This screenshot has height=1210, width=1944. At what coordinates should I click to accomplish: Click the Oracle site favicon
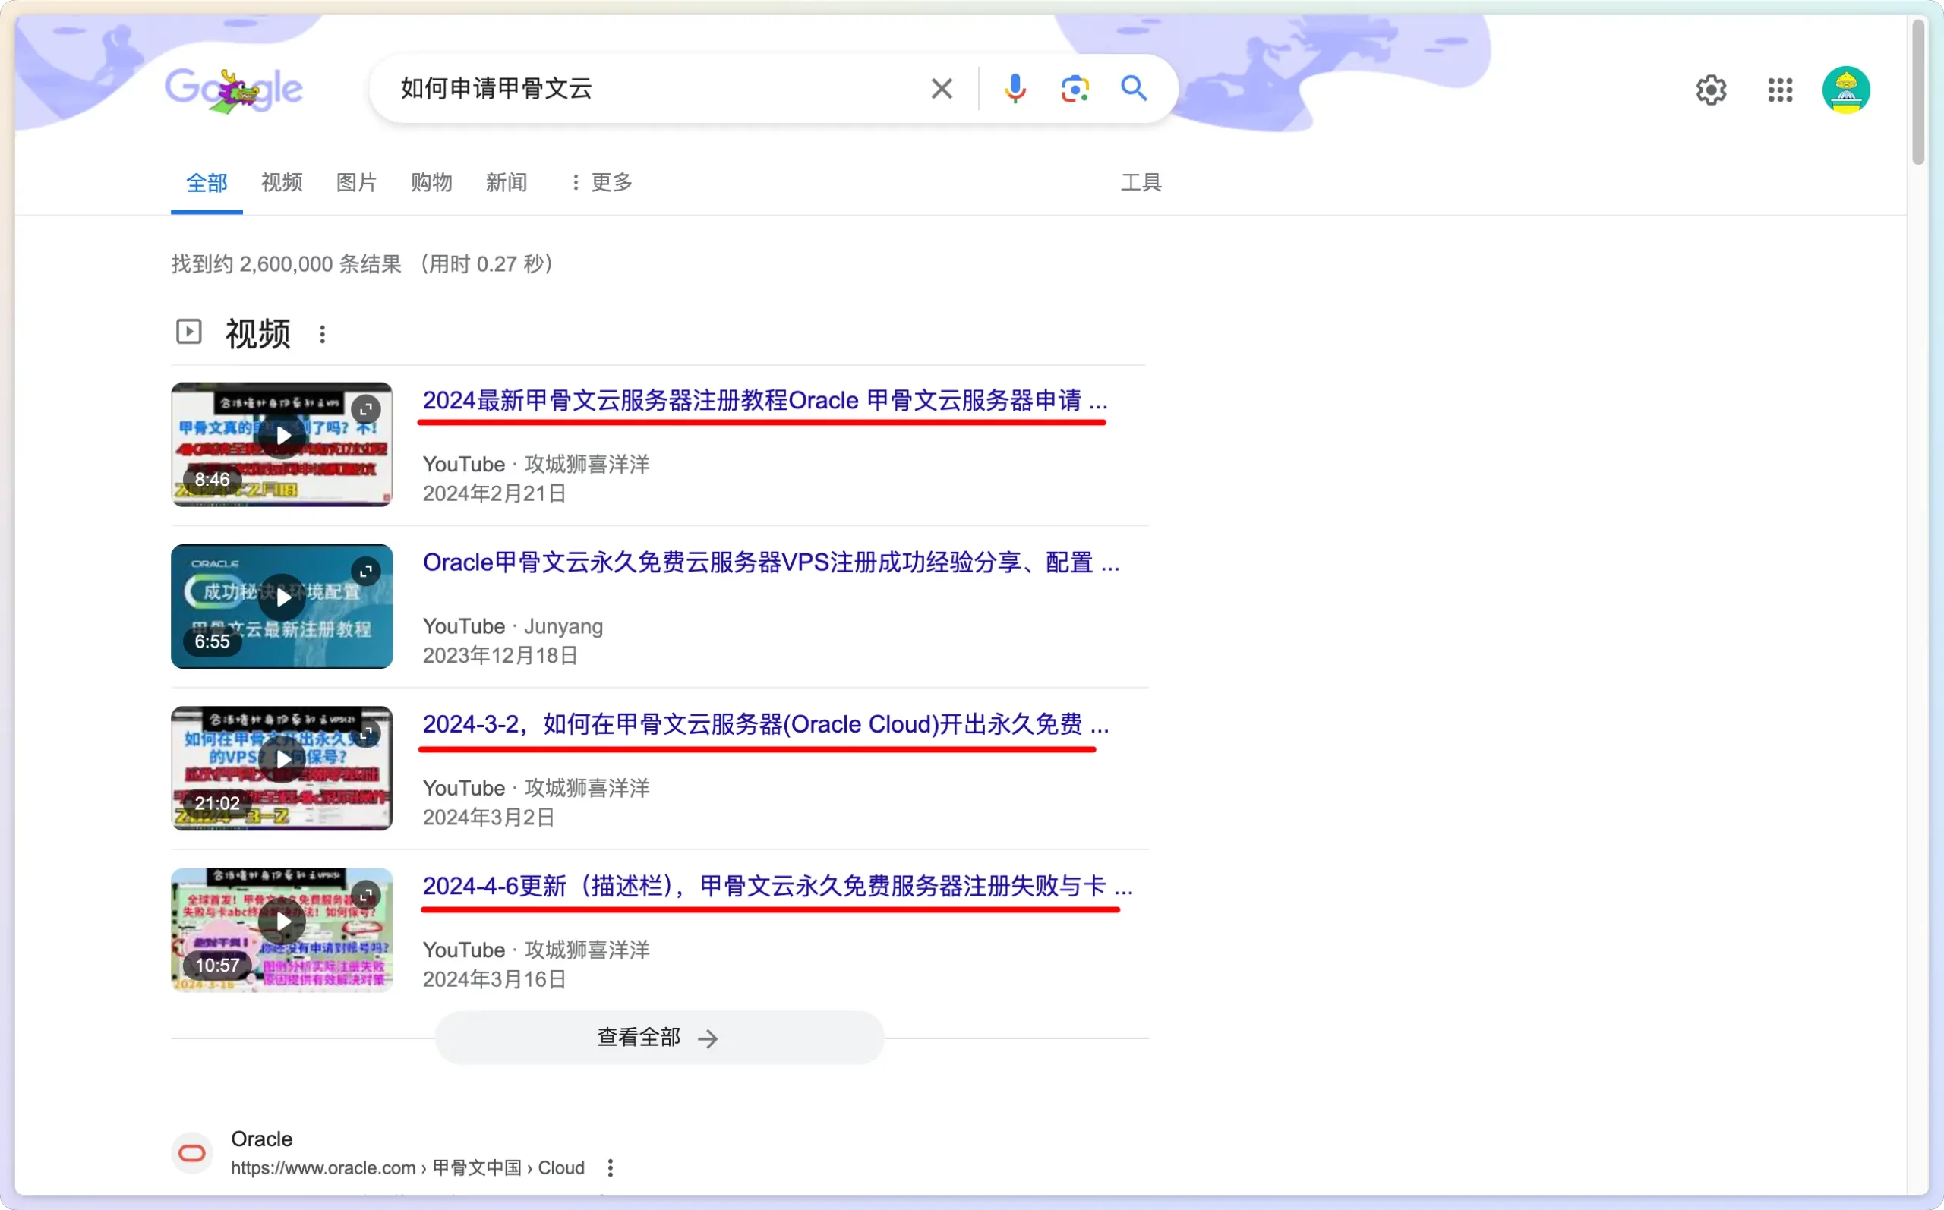pos(192,1153)
